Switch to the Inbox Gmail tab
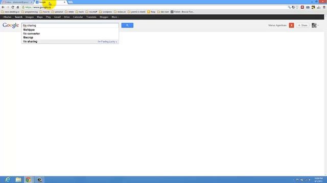The width and height of the screenshot is (327, 183). click(17, 2)
